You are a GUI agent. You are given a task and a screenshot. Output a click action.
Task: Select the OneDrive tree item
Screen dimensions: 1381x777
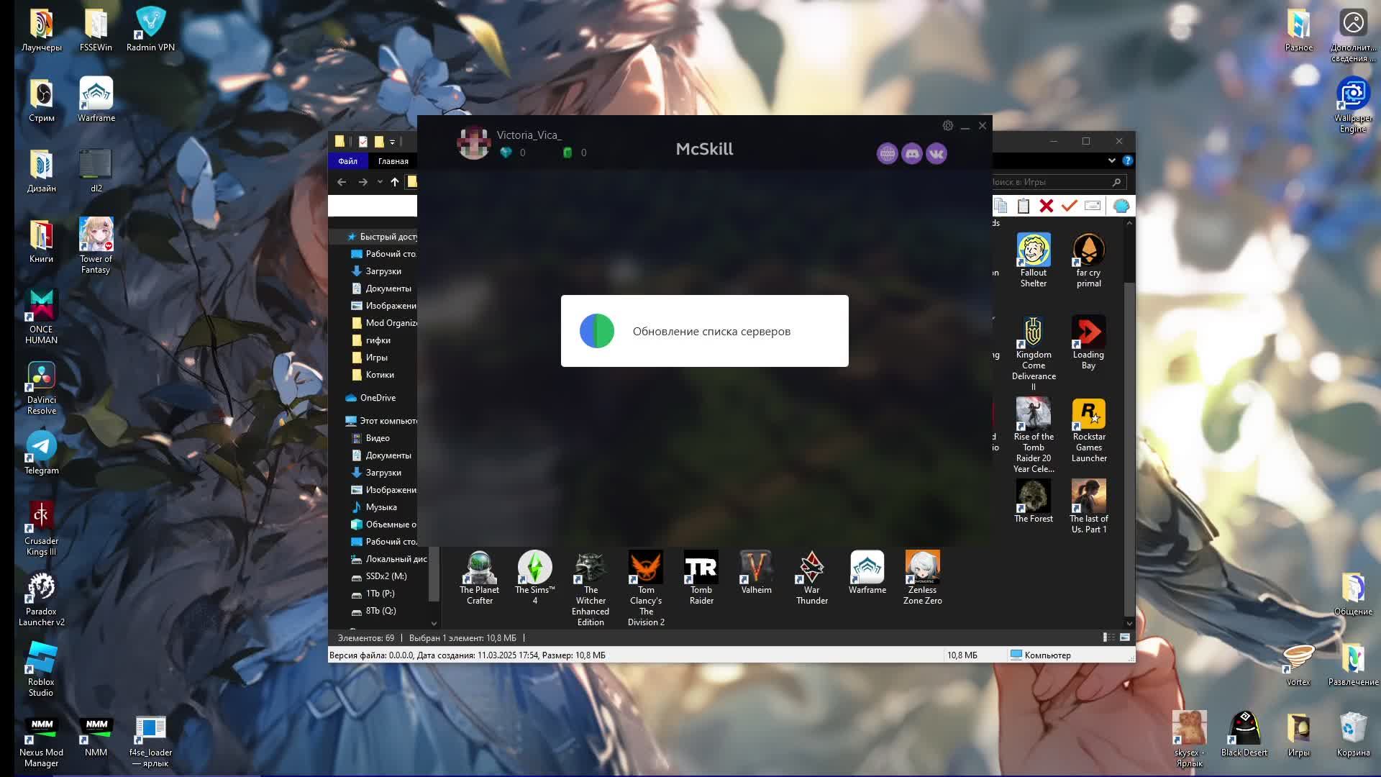tap(377, 398)
